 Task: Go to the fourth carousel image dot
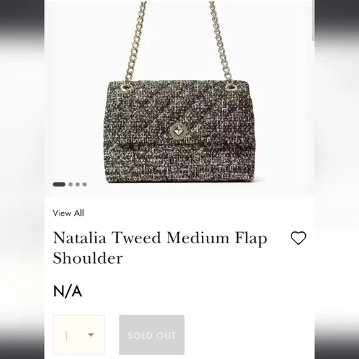coord(84,184)
